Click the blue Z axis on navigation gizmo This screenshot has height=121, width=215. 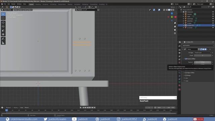pyautogui.click(x=172, y=13)
